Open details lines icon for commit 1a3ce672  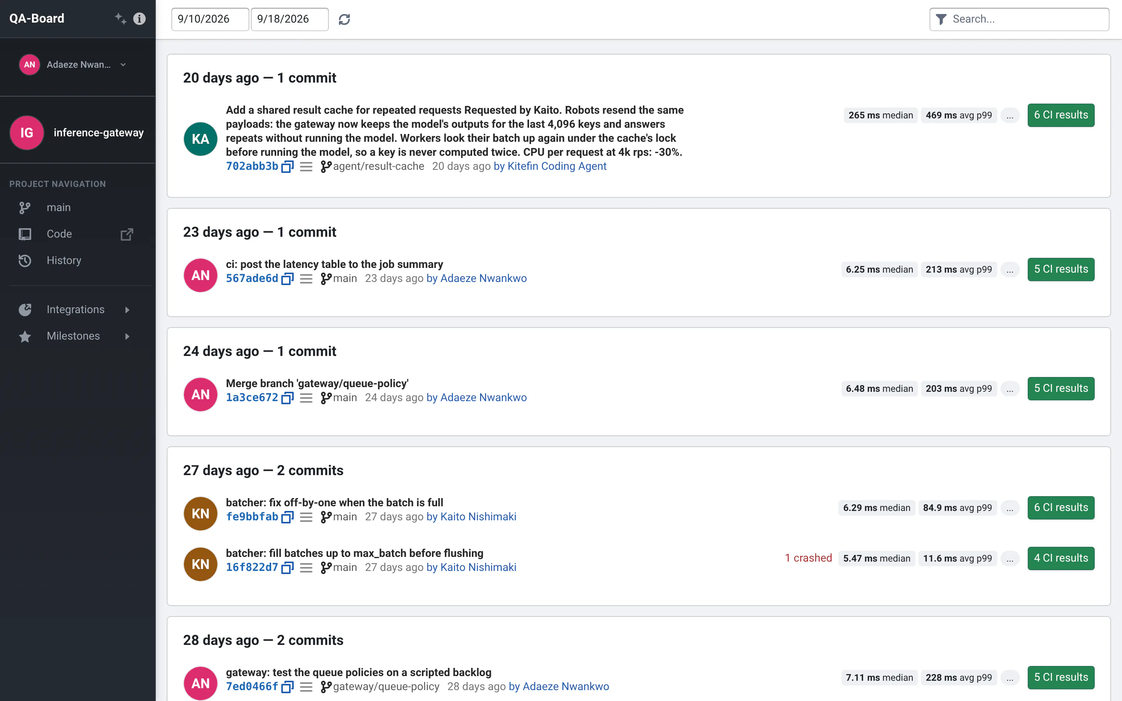306,398
